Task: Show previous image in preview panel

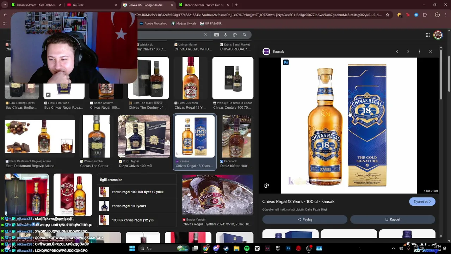Action: [x=397, y=52]
